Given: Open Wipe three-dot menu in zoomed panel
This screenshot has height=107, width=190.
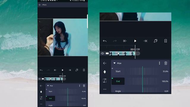Looking at the screenshot, I should pos(159,63).
